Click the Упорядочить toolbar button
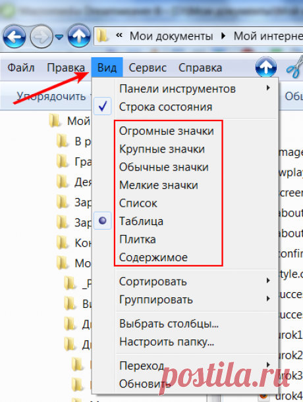The width and height of the screenshot is (303, 402). click(x=51, y=97)
